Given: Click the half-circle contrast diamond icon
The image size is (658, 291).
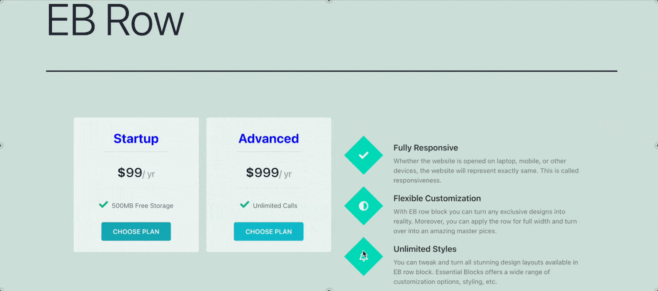Looking at the screenshot, I should (x=363, y=206).
